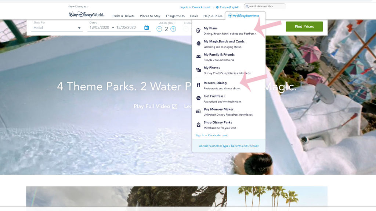Click the MagicBands and Cards icon
The image size is (376, 211).
click(x=198, y=43)
